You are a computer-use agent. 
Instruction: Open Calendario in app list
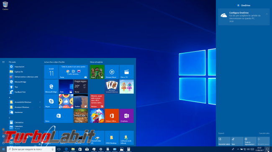click(x=26, y=127)
